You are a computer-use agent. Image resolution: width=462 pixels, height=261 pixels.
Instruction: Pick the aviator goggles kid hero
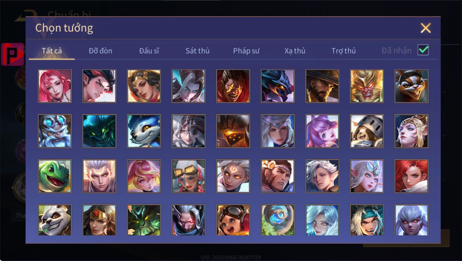233,220
